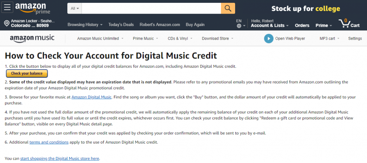Click into the Amazon search field
367x163 pixels.
point(151,9)
